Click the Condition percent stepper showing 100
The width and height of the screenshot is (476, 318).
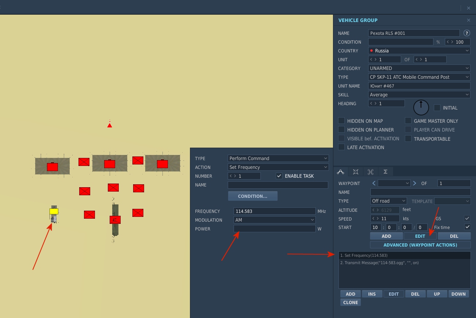pos(458,42)
